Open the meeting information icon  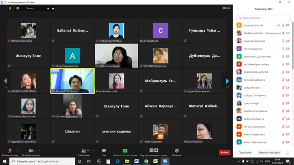[x=4, y=8]
